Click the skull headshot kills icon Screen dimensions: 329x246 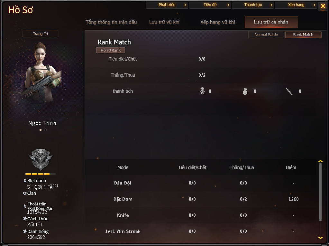pos(202,91)
